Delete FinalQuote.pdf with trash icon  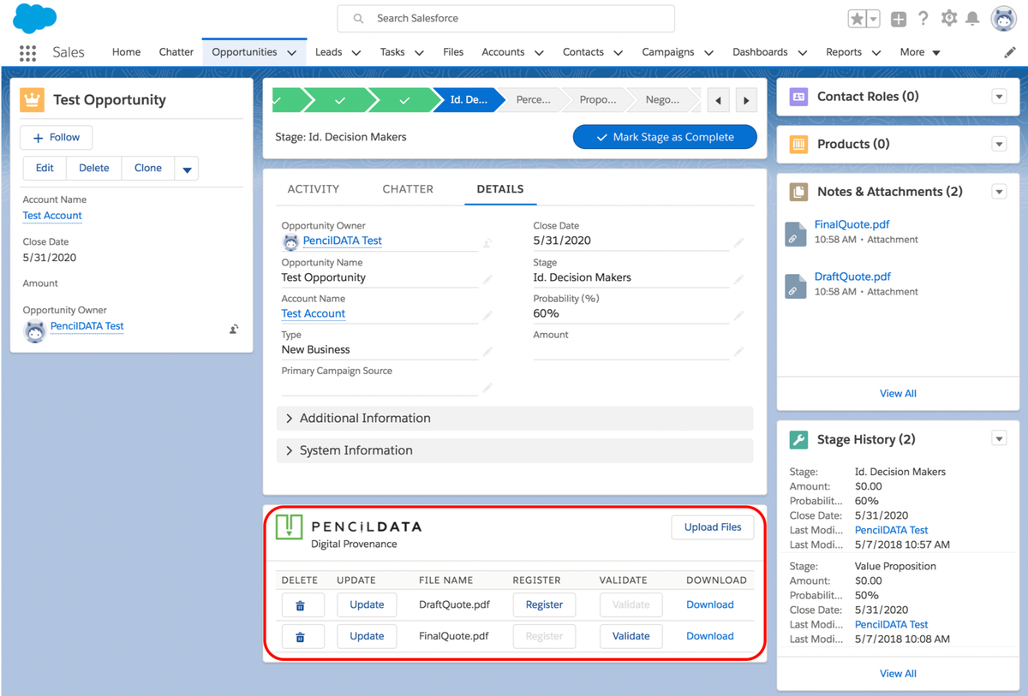click(303, 636)
